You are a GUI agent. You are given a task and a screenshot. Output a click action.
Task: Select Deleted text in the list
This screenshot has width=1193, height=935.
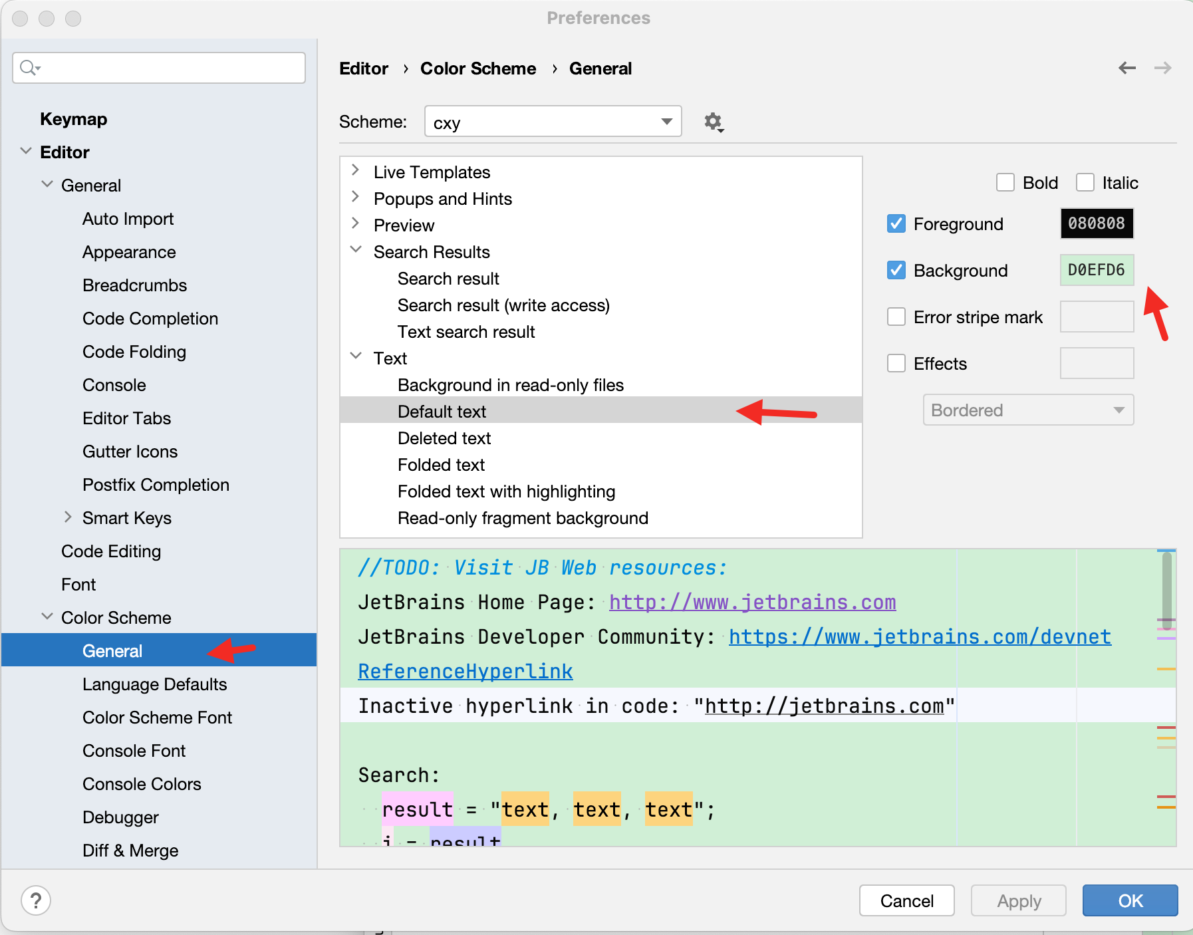(444, 438)
